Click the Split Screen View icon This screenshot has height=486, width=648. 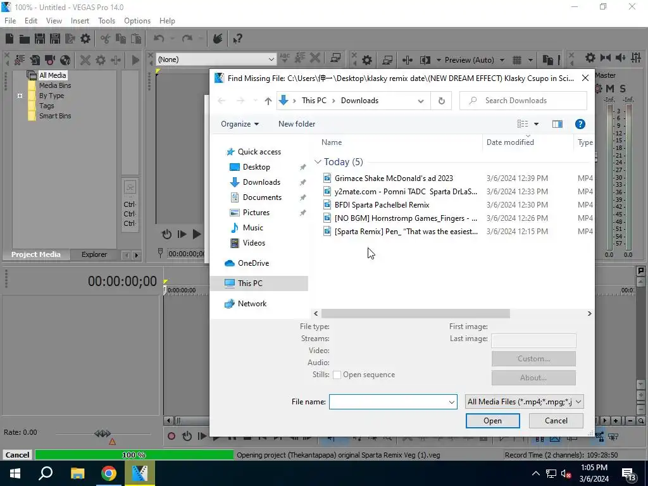(425, 60)
